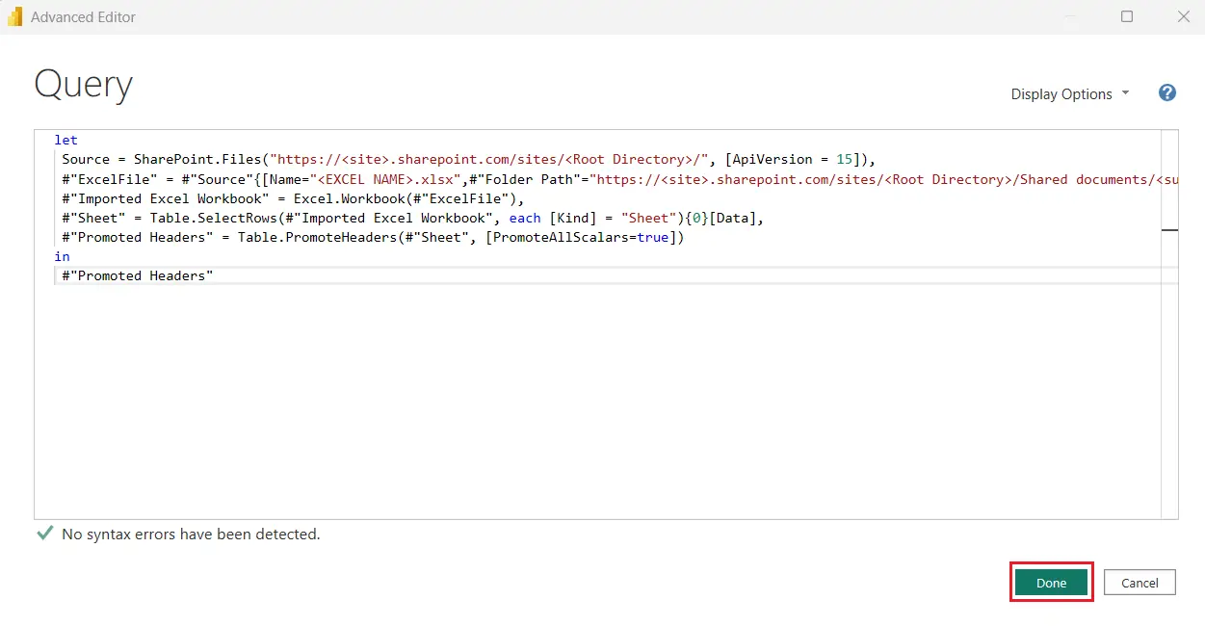The image size is (1205, 626).
Task: Click the green syntax check mark icon
Action: click(x=44, y=534)
